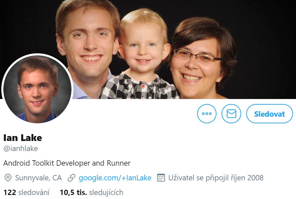The image size is (296, 199).
Task: Click the calendar icon beside join date
Action: (161, 178)
